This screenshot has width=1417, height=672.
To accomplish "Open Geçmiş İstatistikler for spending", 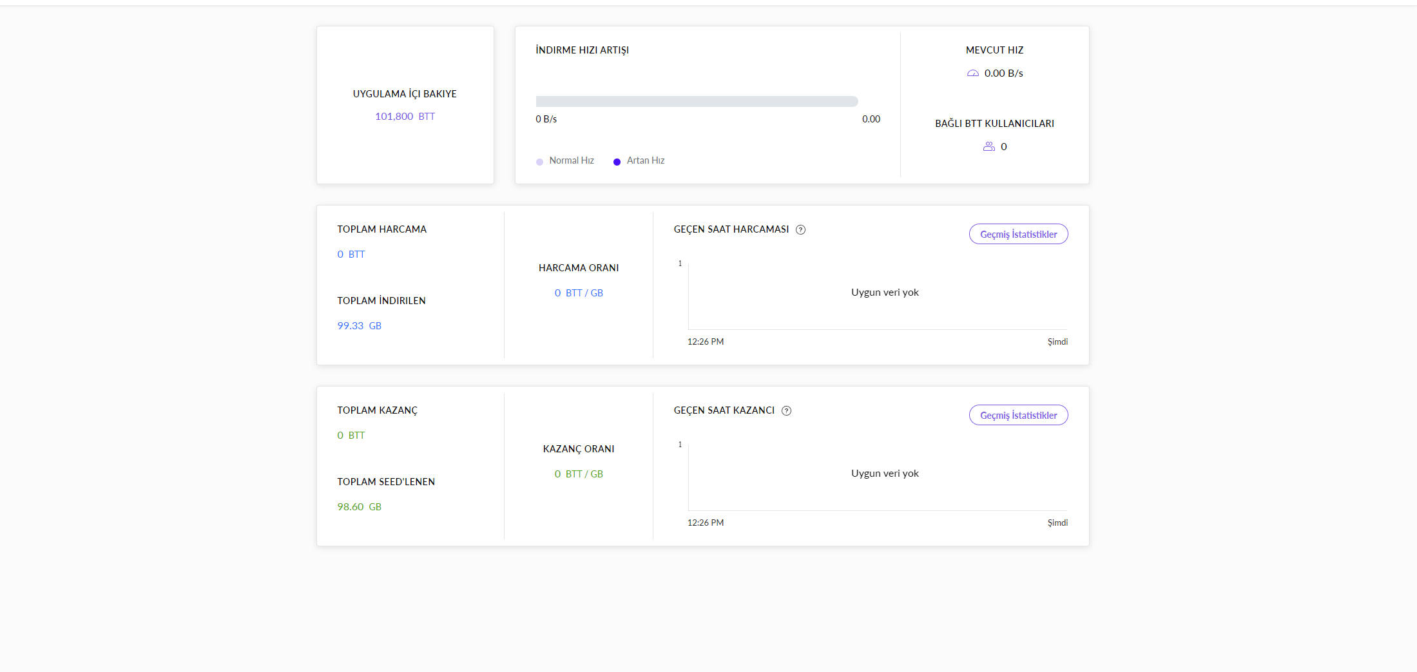I will pyautogui.click(x=1018, y=235).
